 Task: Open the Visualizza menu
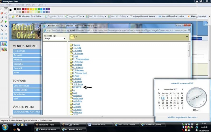coord(20,5)
